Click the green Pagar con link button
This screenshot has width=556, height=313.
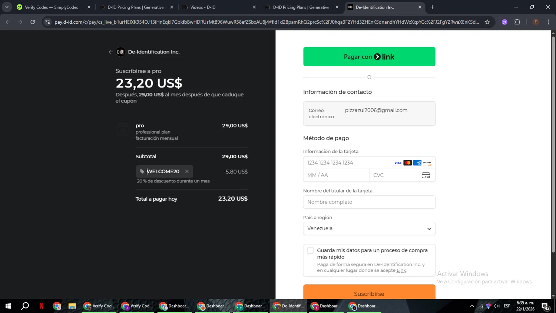coord(369,56)
